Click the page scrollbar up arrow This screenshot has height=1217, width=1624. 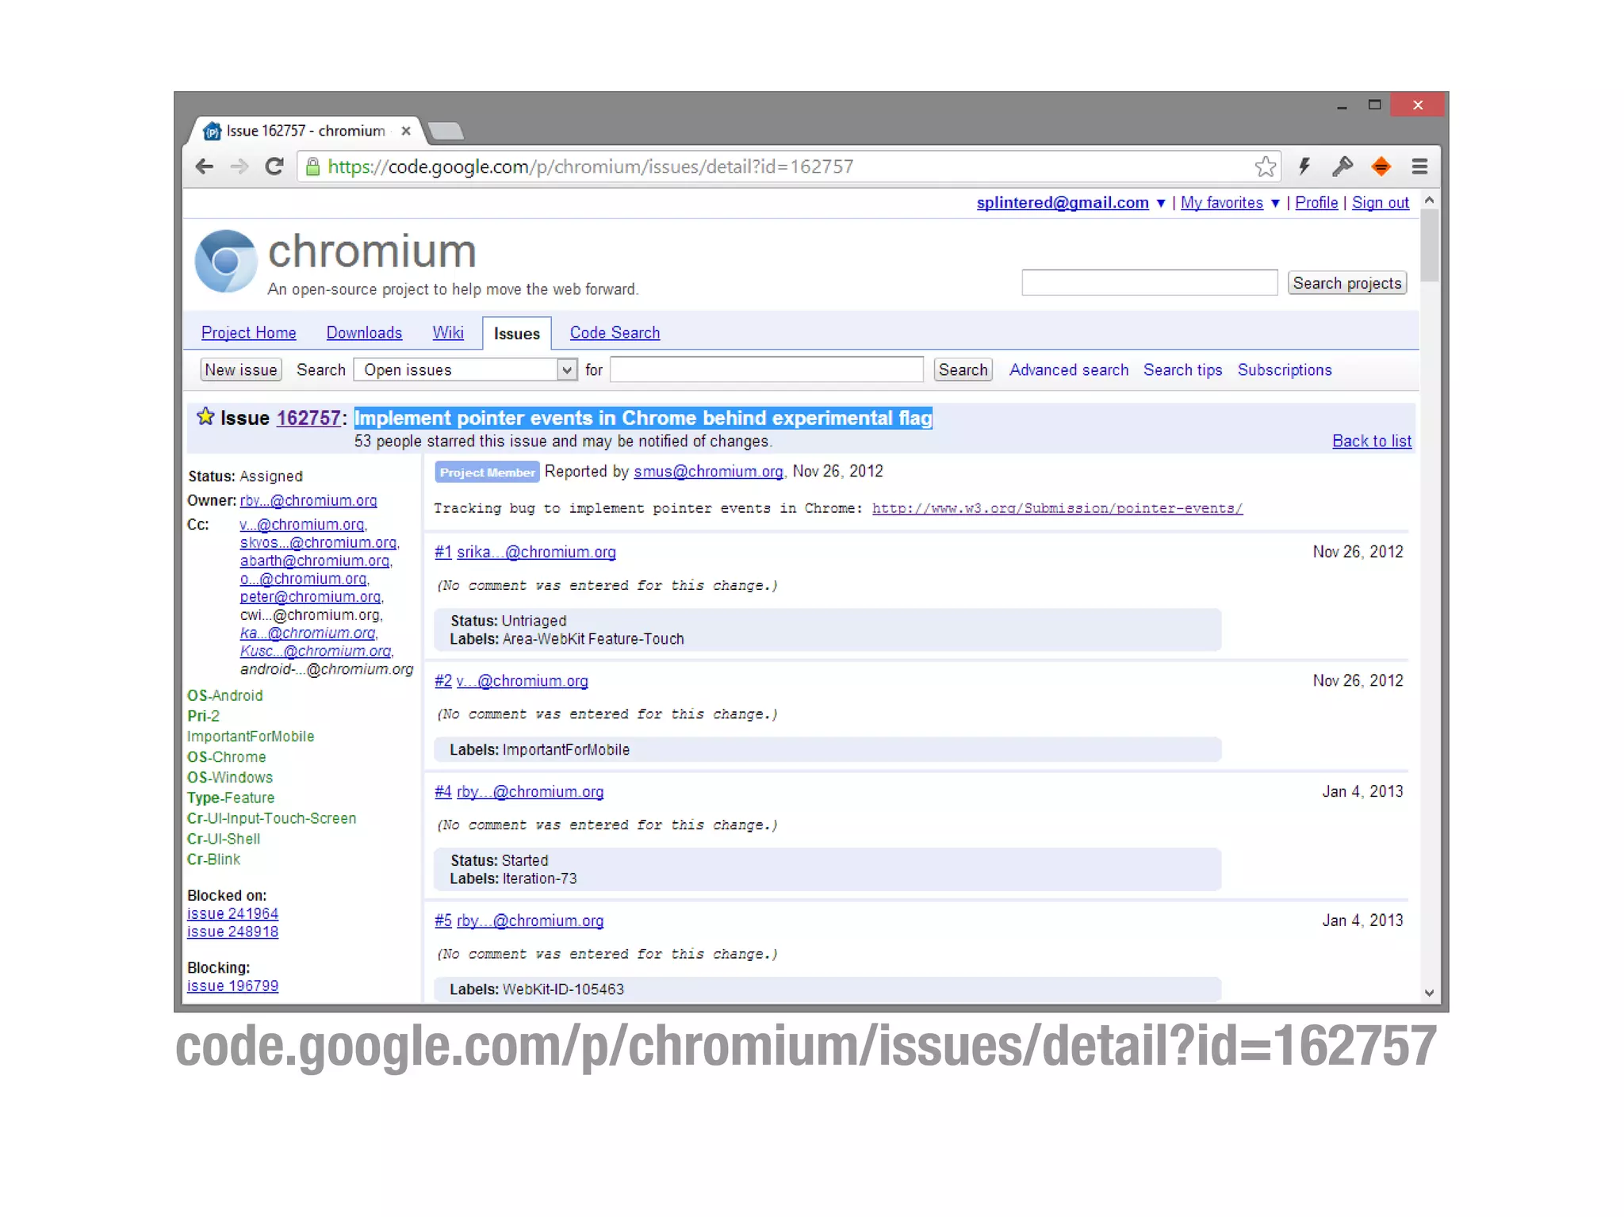point(1429,201)
